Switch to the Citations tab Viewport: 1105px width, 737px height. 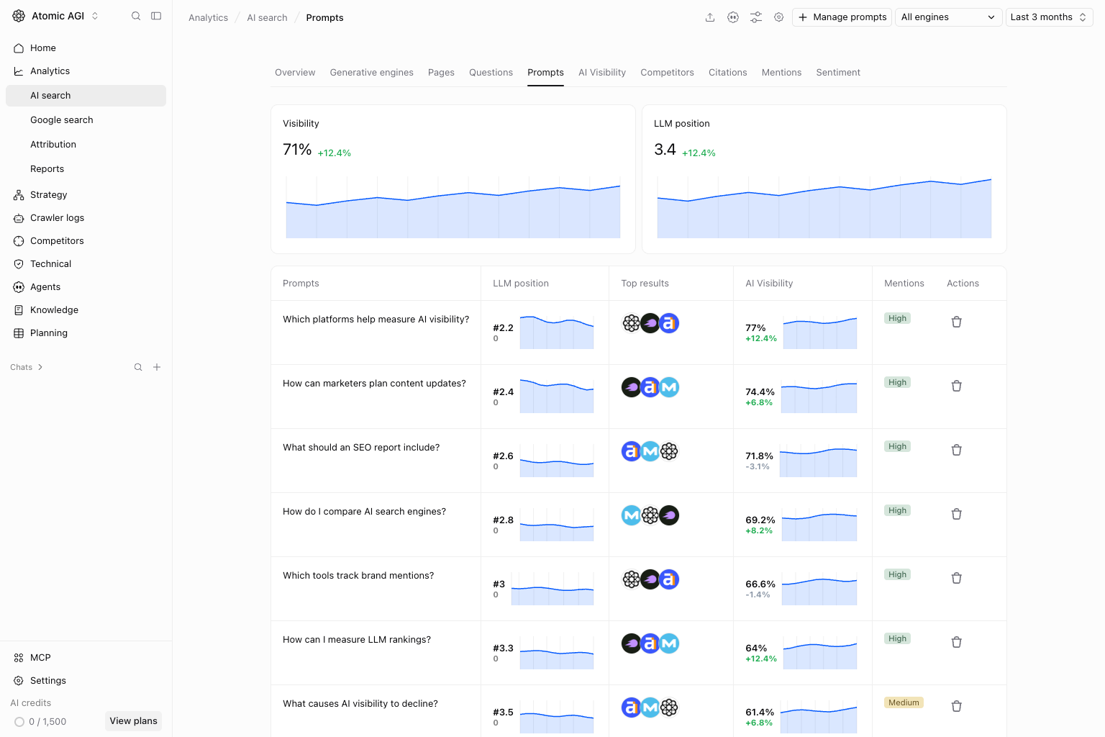tap(727, 73)
